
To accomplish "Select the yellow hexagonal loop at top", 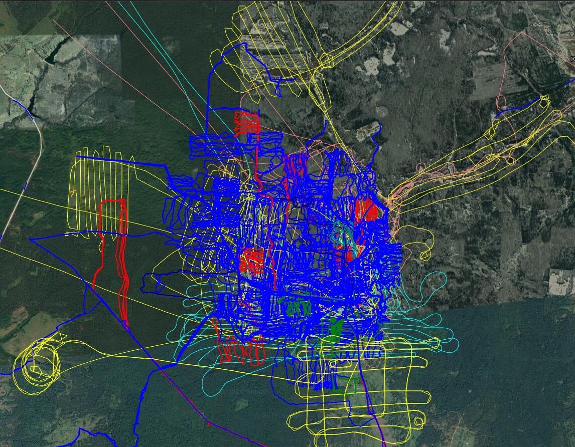I will tap(327, 60).
